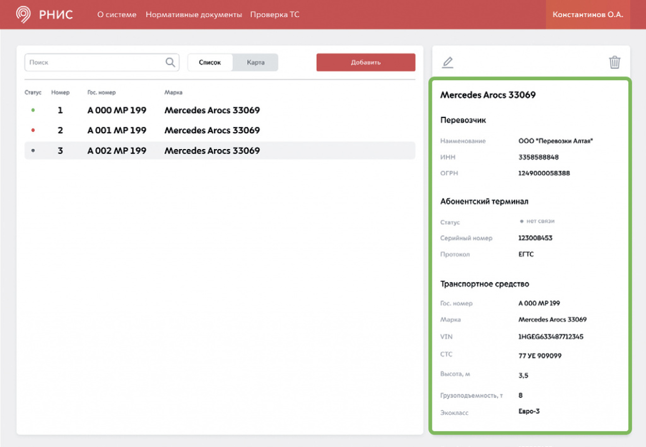Click Транспортное средство section heading
Image resolution: width=646 pixels, height=447 pixels.
pos(485,284)
